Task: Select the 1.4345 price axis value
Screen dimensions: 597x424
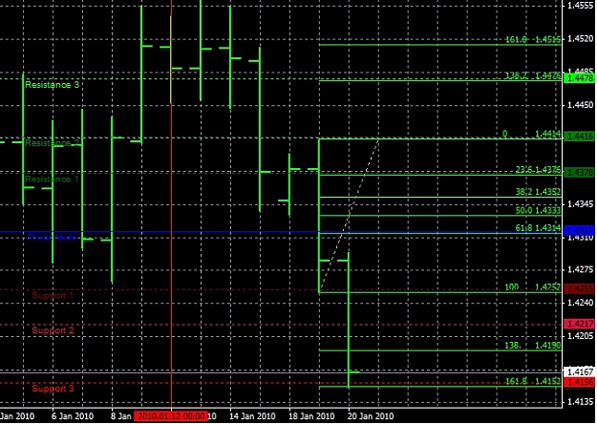Action: click(580, 204)
